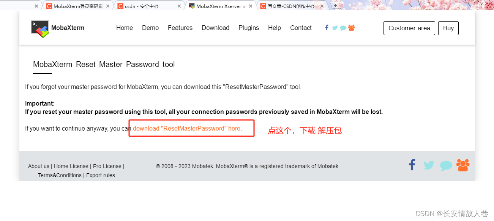Close the 写文章-CSDN创作中心 tab
Image resolution: width=494 pixels, height=221 pixels.
(x=322, y=6)
